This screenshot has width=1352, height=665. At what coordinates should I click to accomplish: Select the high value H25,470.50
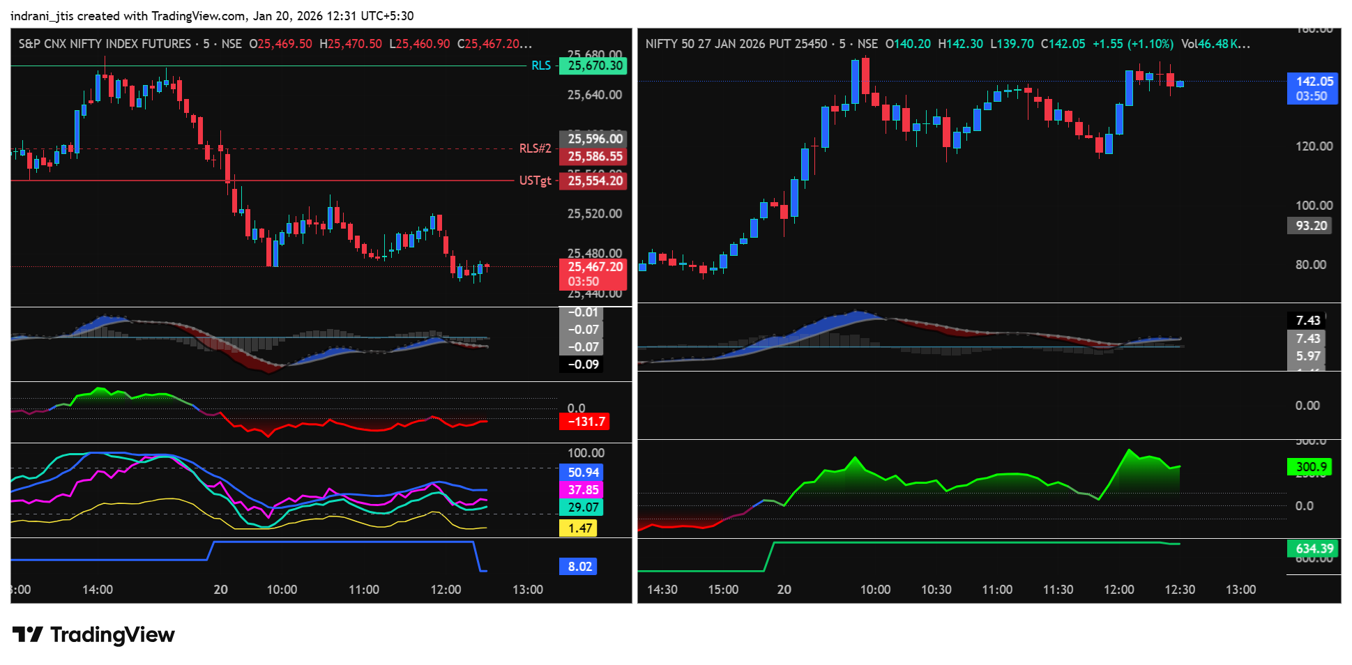351,44
